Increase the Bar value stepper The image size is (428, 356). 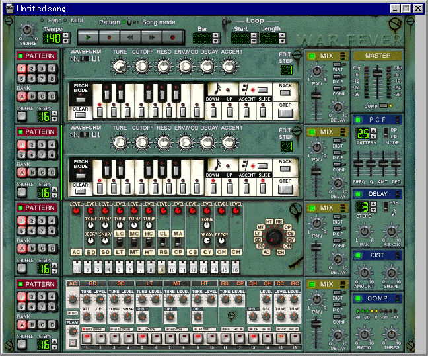[215, 35]
